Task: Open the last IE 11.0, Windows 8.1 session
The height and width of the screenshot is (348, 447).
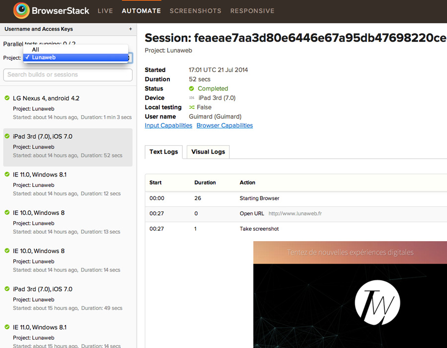Action: [x=68, y=334]
